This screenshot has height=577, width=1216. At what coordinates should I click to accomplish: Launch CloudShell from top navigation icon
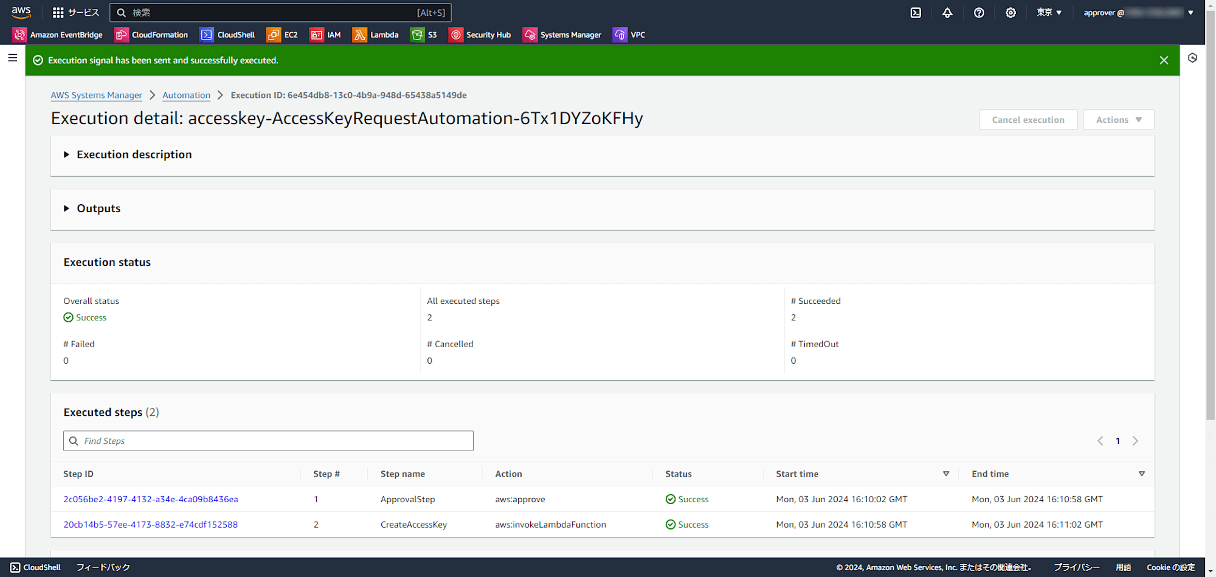click(x=916, y=13)
